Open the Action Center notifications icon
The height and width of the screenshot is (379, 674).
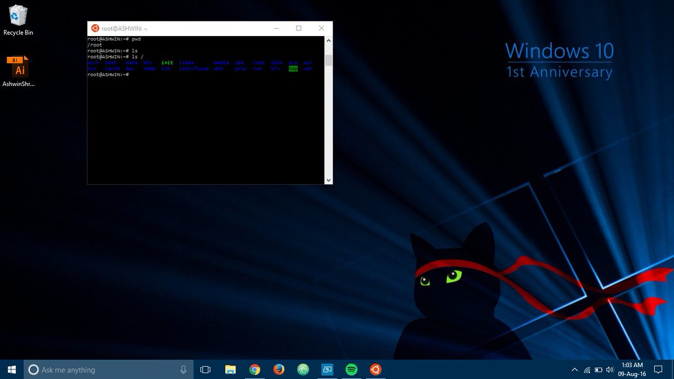658,369
